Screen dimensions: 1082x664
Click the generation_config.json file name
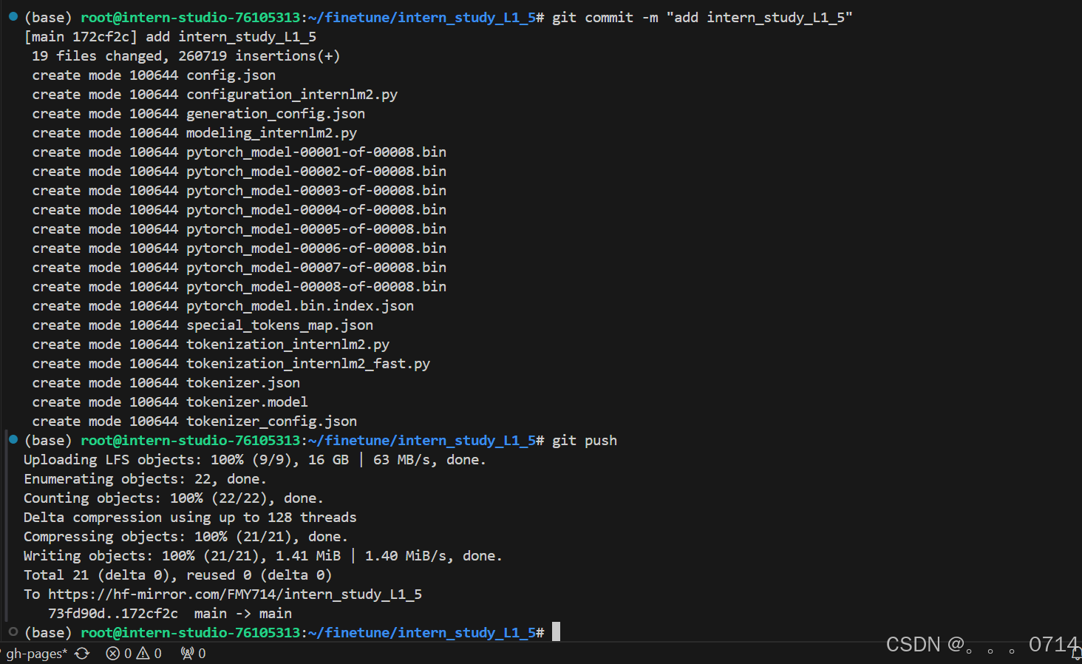(x=276, y=113)
